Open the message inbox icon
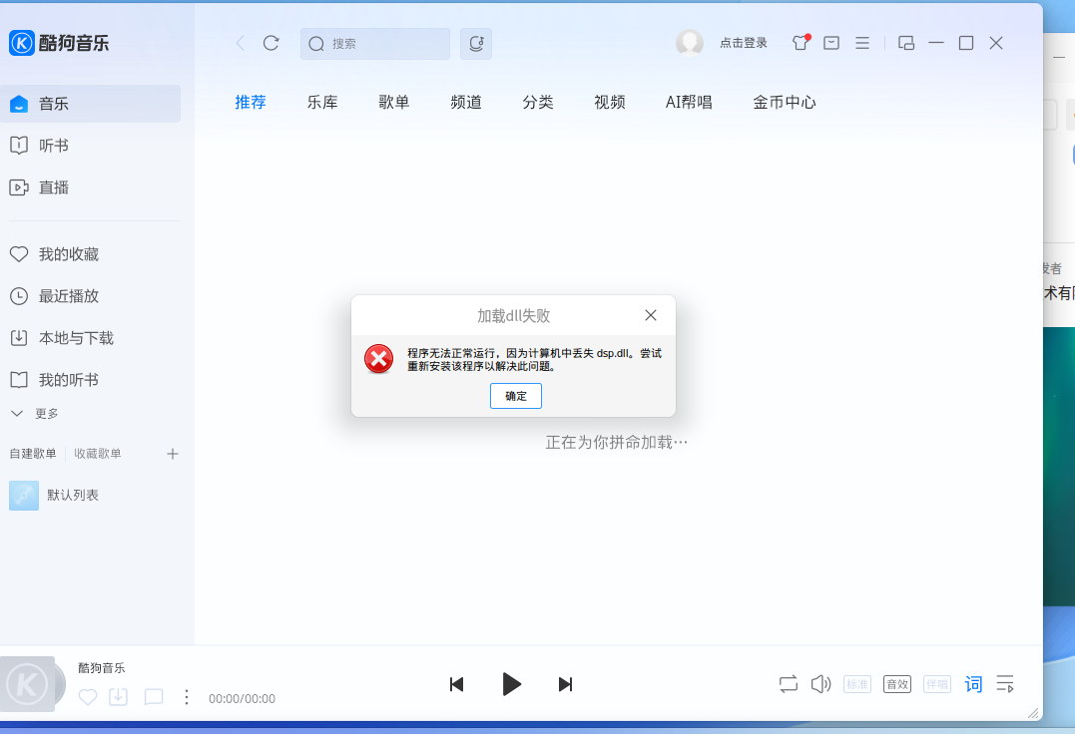 point(831,43)
